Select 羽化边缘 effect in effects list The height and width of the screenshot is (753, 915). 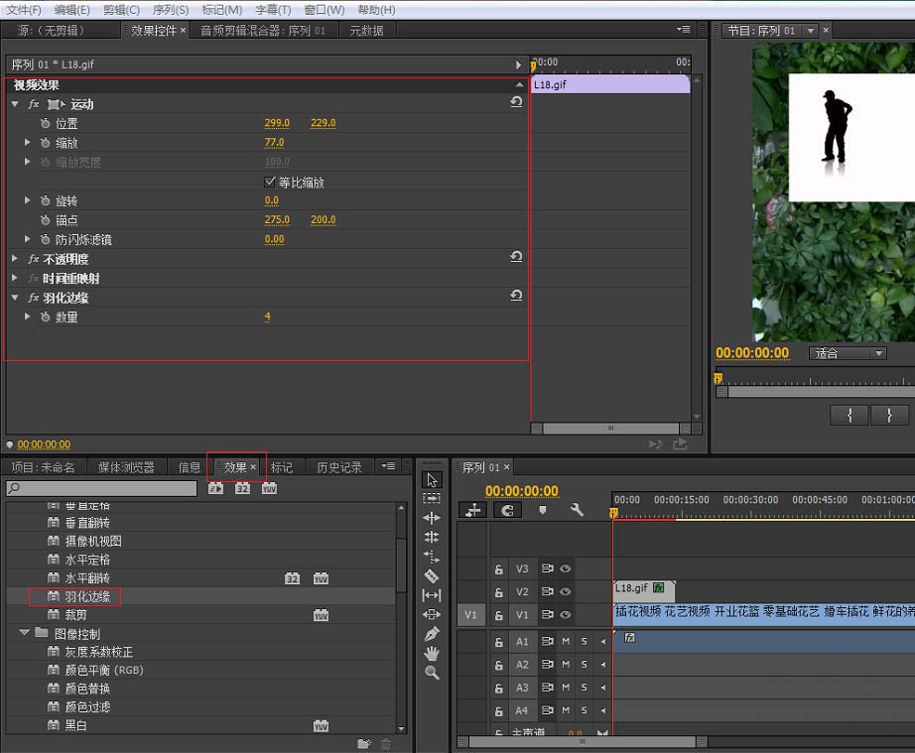pos(87,596)
